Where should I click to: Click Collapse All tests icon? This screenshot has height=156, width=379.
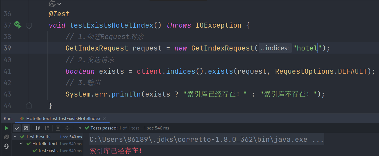[67, 128]
